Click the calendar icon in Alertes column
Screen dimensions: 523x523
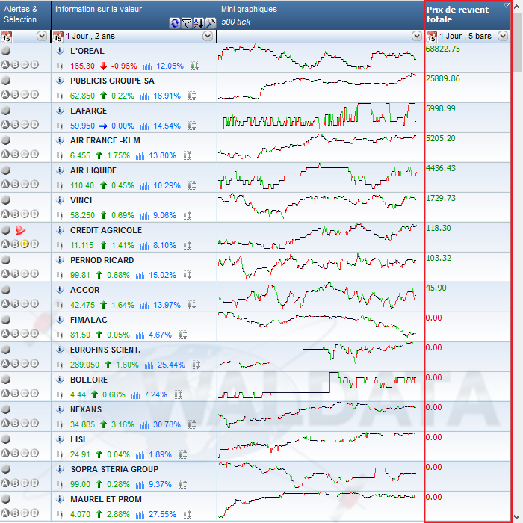click(x=6, y=37)
